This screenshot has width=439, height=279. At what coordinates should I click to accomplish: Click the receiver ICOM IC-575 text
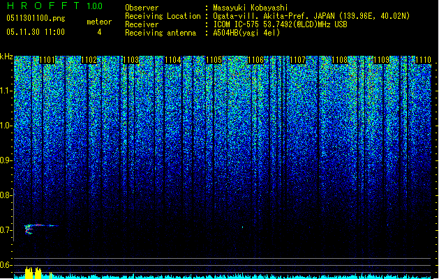coord(280,24)
